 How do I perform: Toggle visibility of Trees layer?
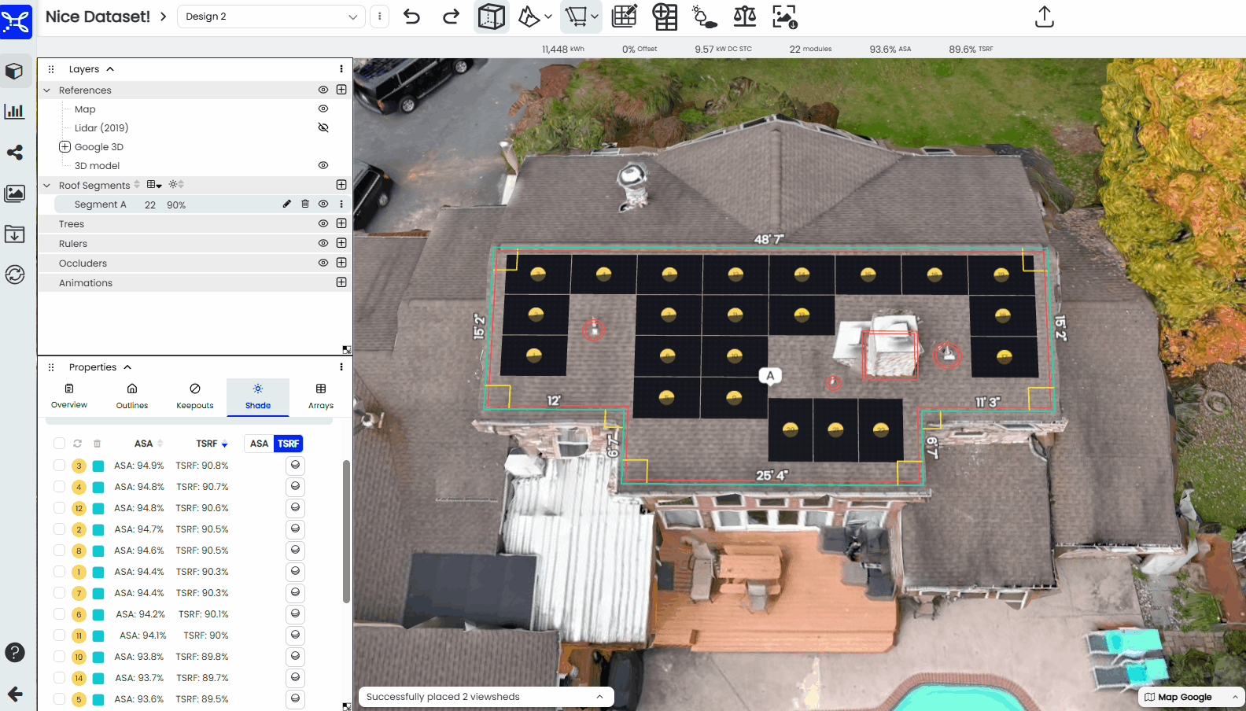point(323,223)
